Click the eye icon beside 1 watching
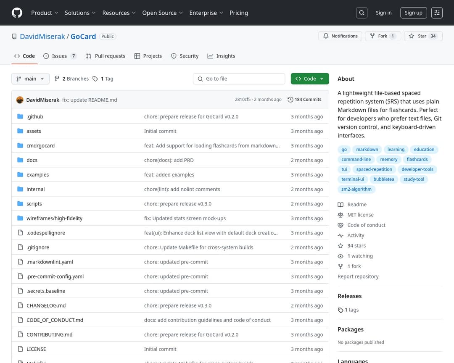The image size is (454, 363). [340, 256]
